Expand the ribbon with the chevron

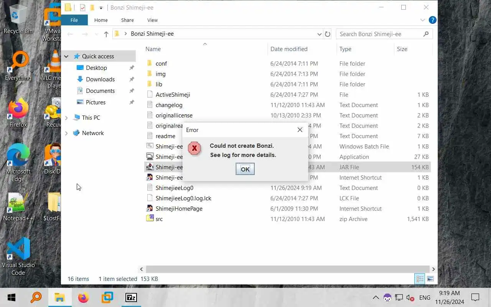point(423,20)
